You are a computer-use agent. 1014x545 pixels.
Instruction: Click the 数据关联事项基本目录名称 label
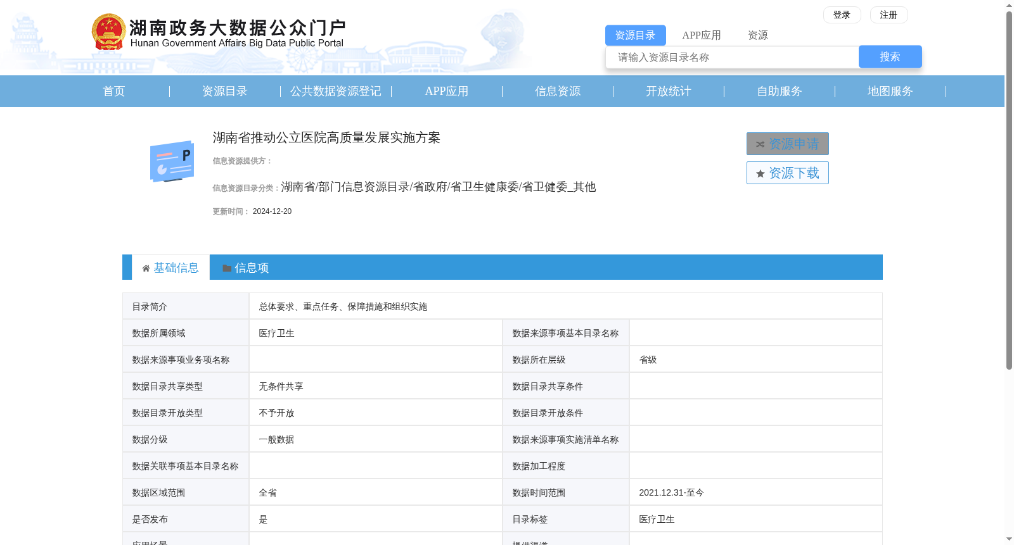point(186,466)
